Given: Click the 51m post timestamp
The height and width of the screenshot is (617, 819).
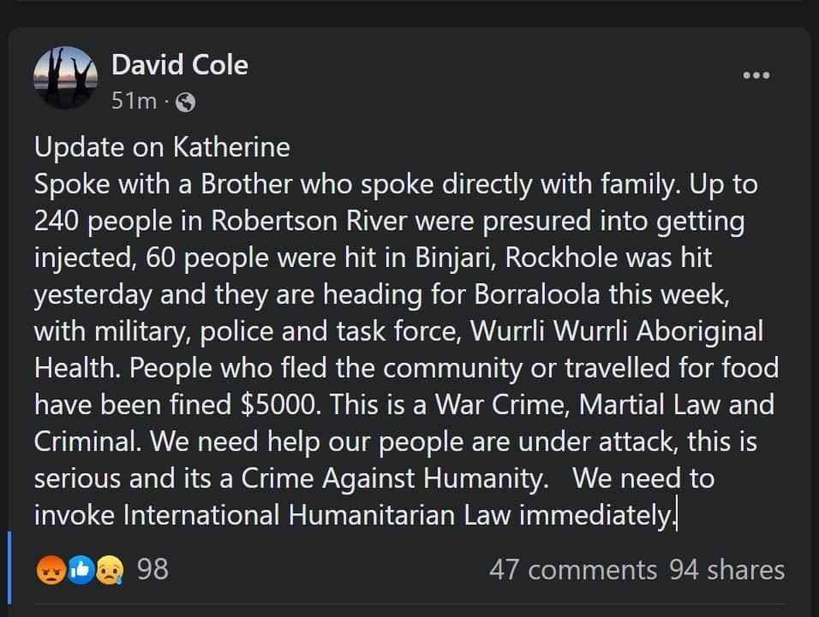Looking at the screenshot, I should [135, 102].
